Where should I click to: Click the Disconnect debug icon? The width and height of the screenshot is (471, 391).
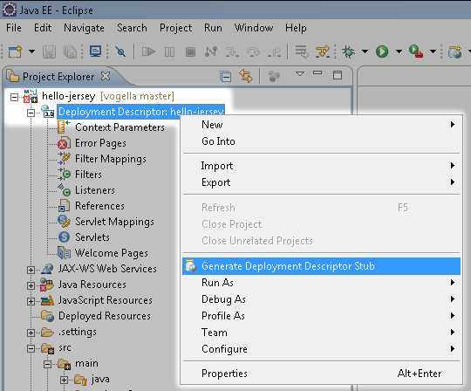coord(211,51)
